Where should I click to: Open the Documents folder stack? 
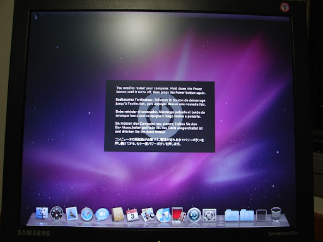[x=247, y=215]
